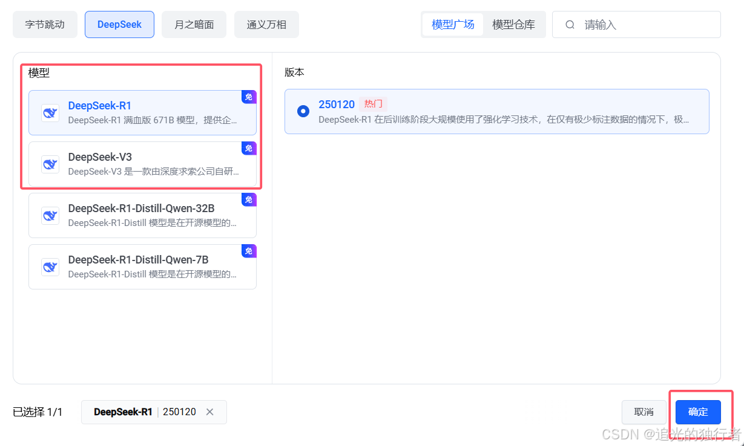Click the 热门 tag next to version 250120
This screenshot has width=744, height=446.
tap(373, 103)
